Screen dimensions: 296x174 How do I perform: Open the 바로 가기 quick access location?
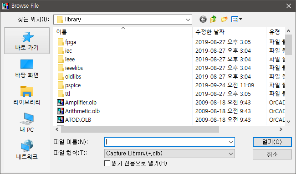(27, 41)
